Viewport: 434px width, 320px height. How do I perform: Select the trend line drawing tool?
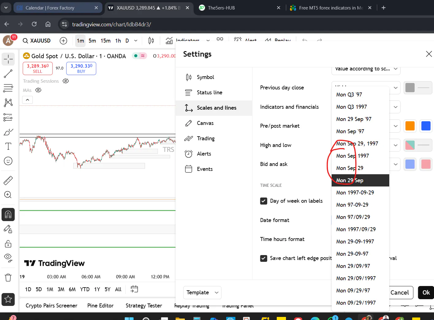pos(8,74)
